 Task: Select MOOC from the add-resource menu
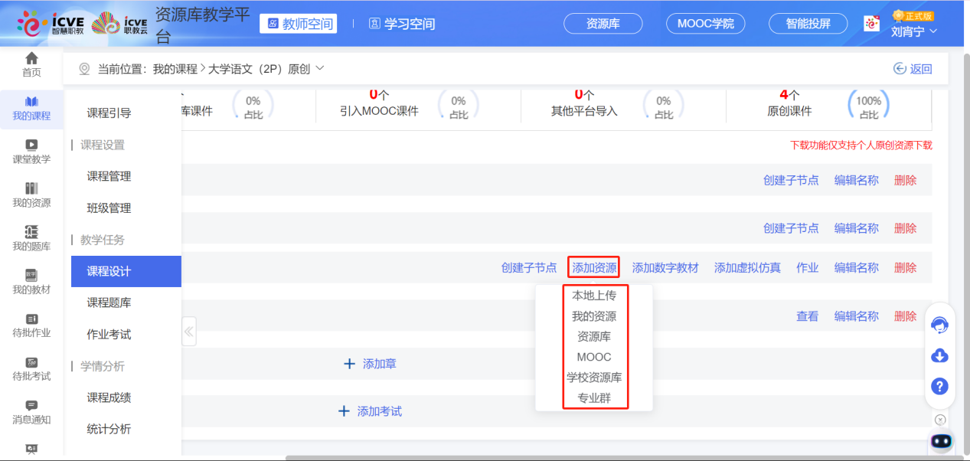pyautogui.click(x=594, y=357)
